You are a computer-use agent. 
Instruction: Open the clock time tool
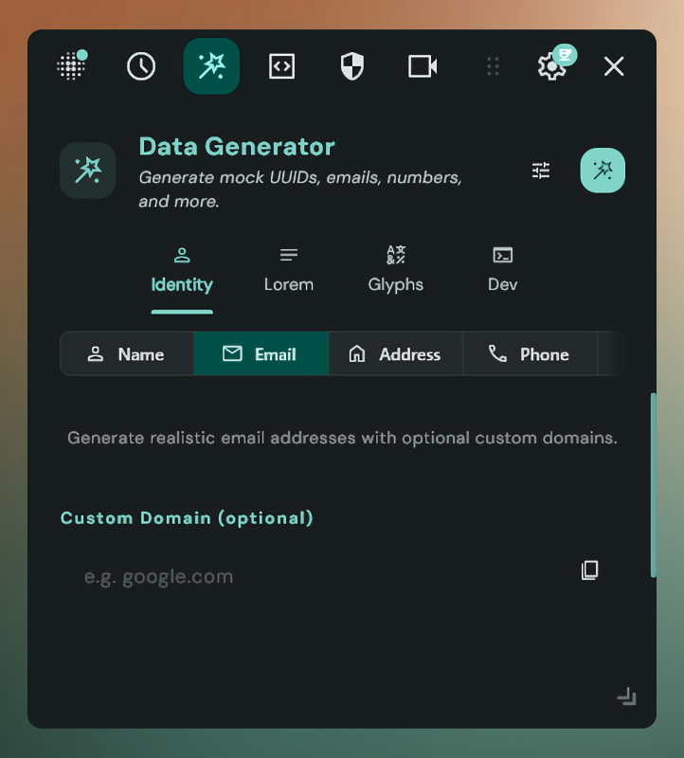click(141, 66)
